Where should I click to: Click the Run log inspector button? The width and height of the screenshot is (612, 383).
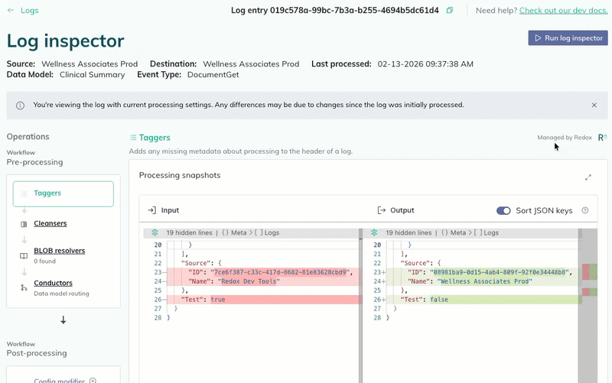pos(568,37)
